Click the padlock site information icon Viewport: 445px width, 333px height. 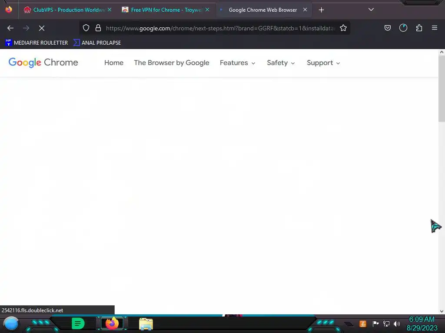click(x=98, y=28)
